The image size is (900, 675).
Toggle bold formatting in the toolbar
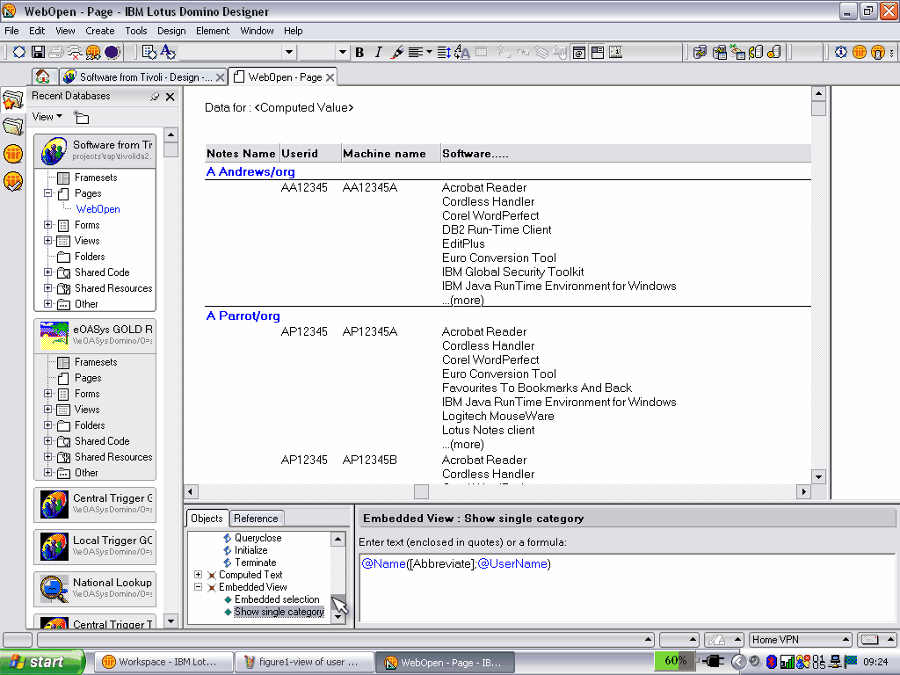pyautogui.click(x=359, y=53)
